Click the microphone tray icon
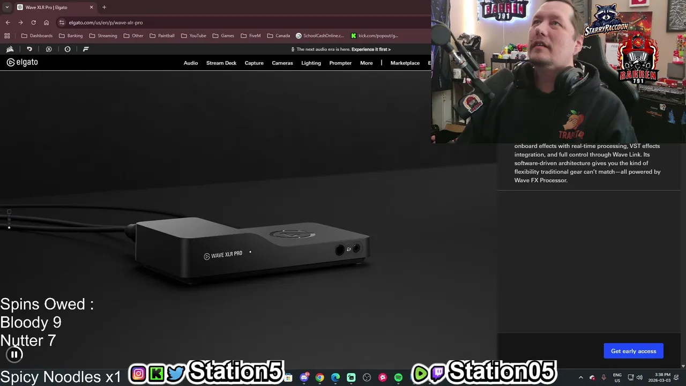This screenshot has height=386, width=686. (603, 377)
